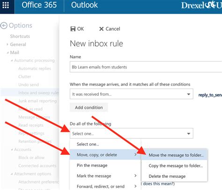Open the 'Select one...' action dropdown
Viewport: 222px width, 190px height.
click(132, 133)
